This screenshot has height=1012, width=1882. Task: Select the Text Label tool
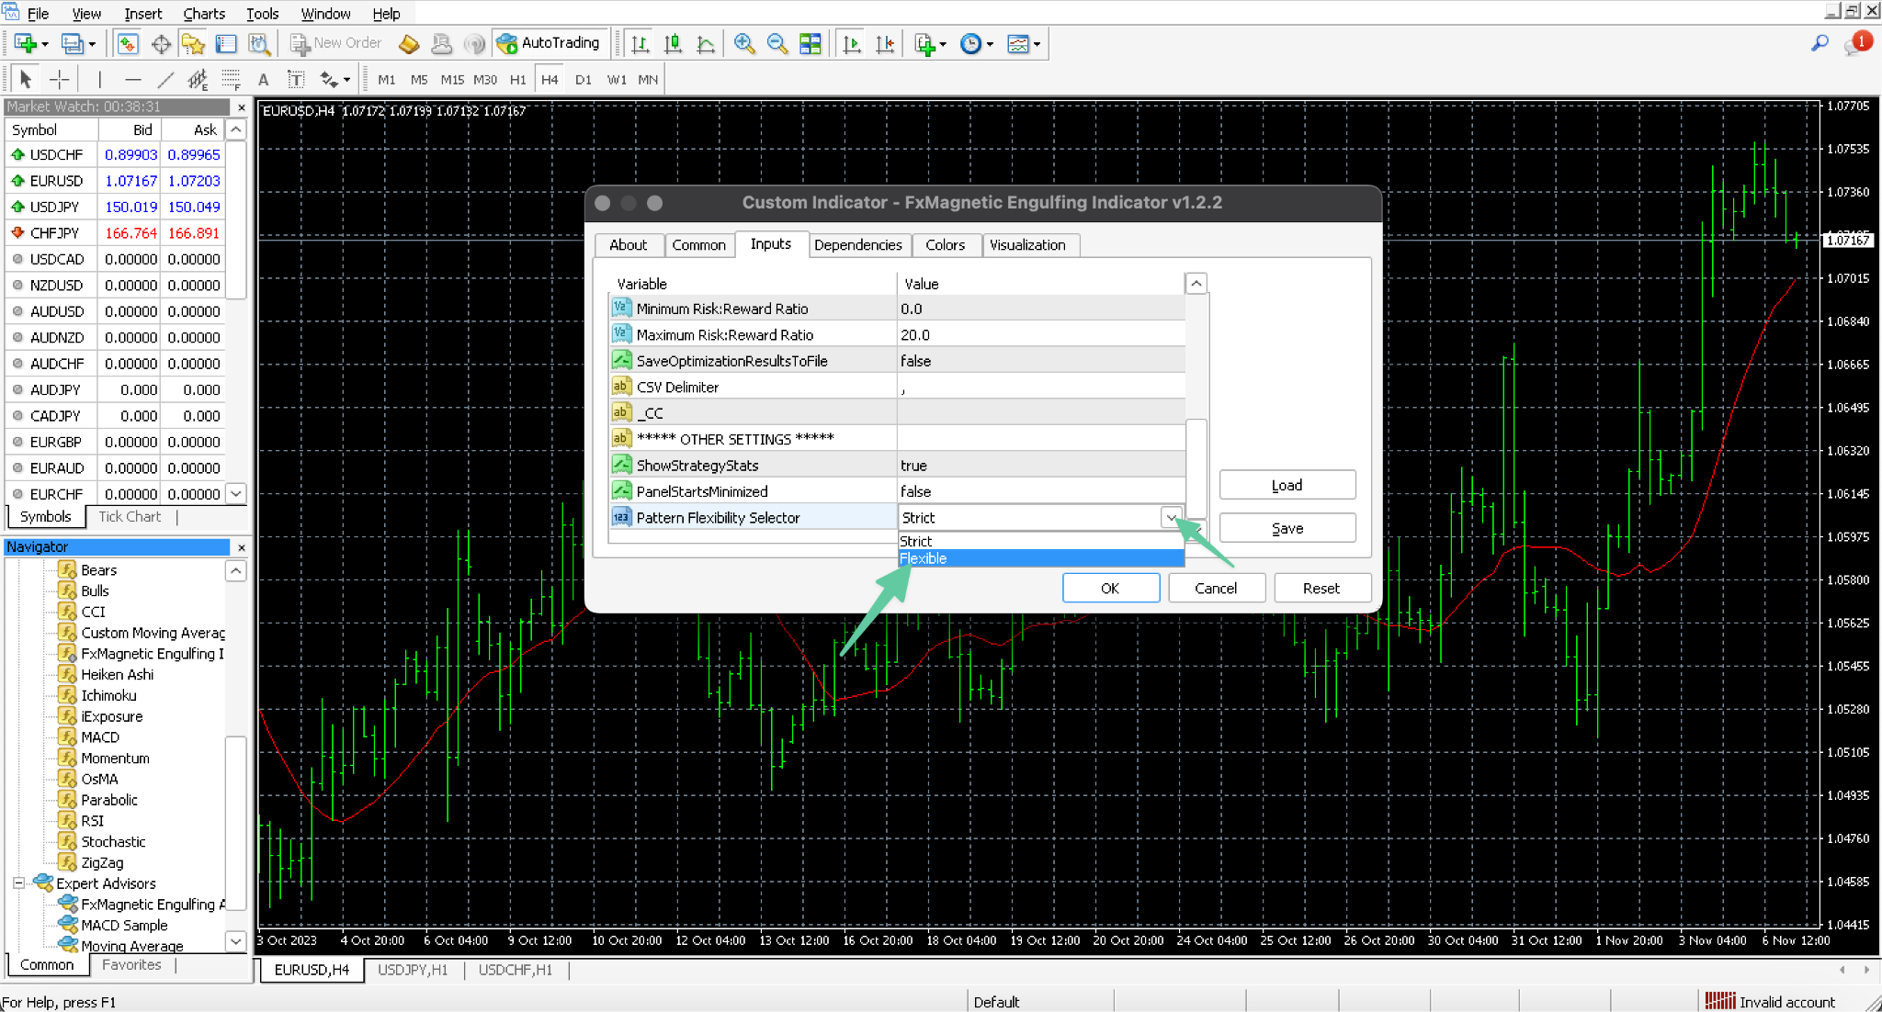(x=296, y=80)
